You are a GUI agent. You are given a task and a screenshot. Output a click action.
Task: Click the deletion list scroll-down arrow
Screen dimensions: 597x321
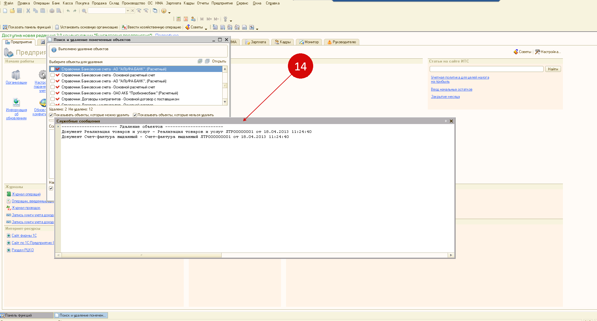coord(225,102)
